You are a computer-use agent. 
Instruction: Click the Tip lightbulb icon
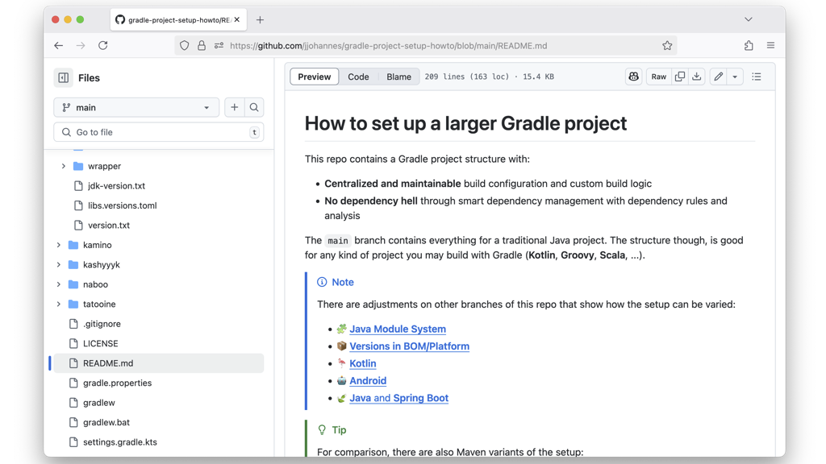point(322,430)
